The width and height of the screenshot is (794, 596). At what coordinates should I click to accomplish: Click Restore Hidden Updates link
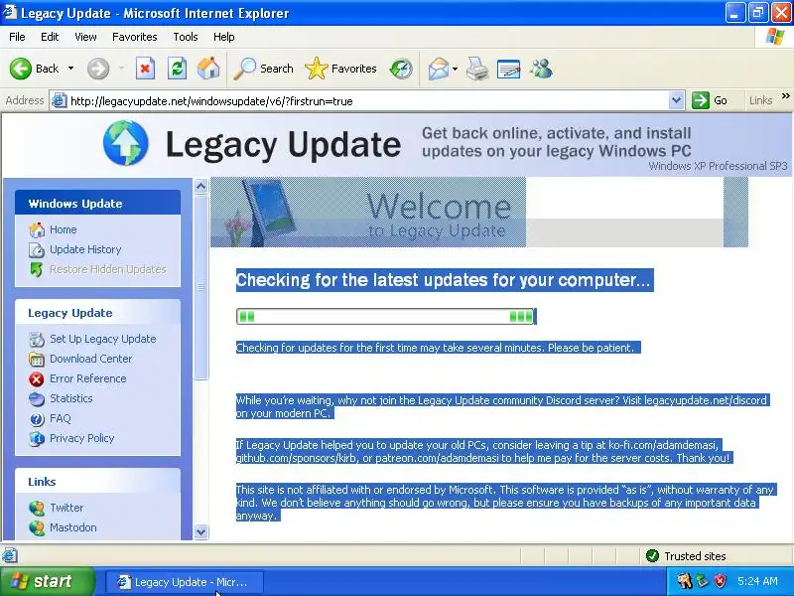108,269
